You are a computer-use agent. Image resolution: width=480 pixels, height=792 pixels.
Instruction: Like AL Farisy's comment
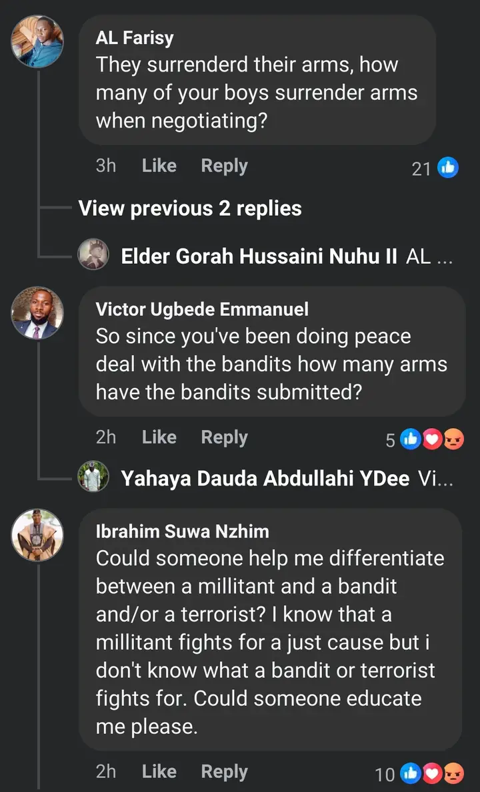click(159, 166)
